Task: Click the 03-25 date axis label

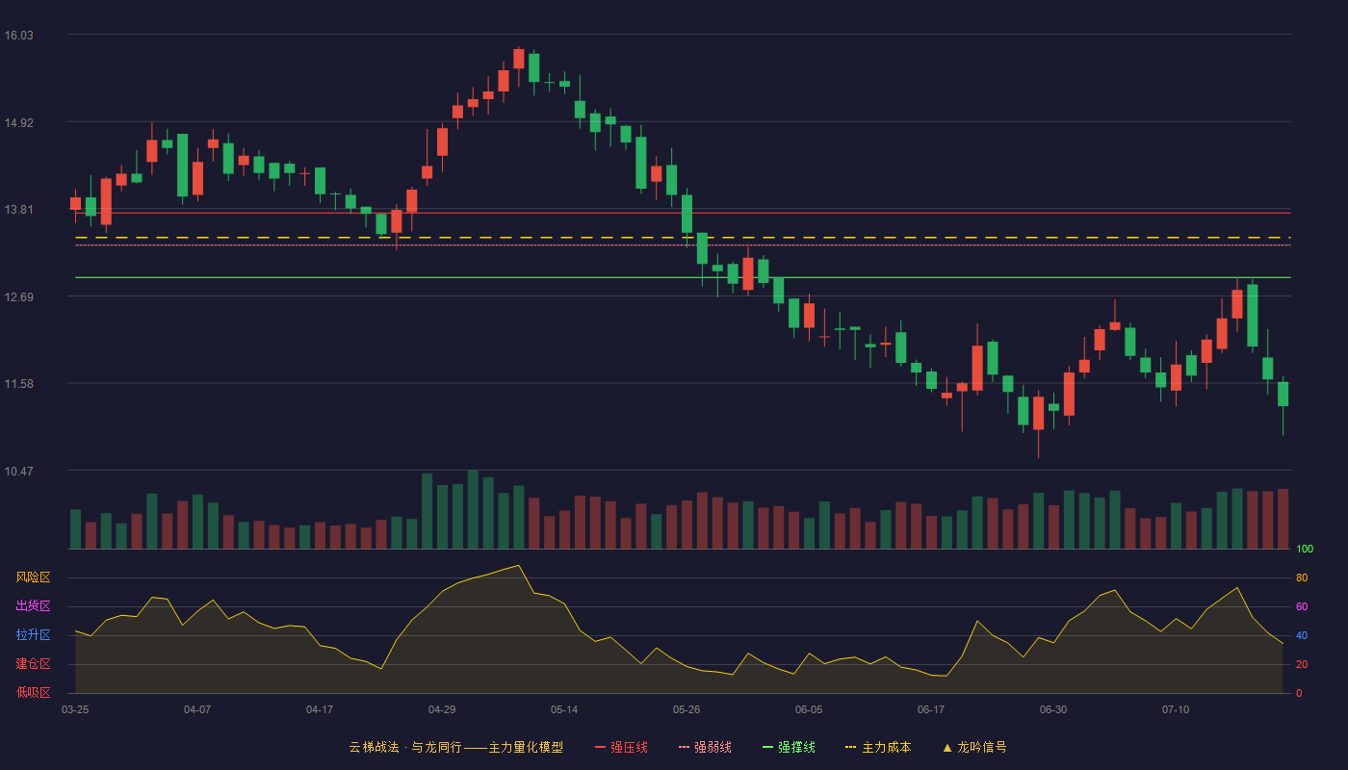Action: [x=75, y=709]
